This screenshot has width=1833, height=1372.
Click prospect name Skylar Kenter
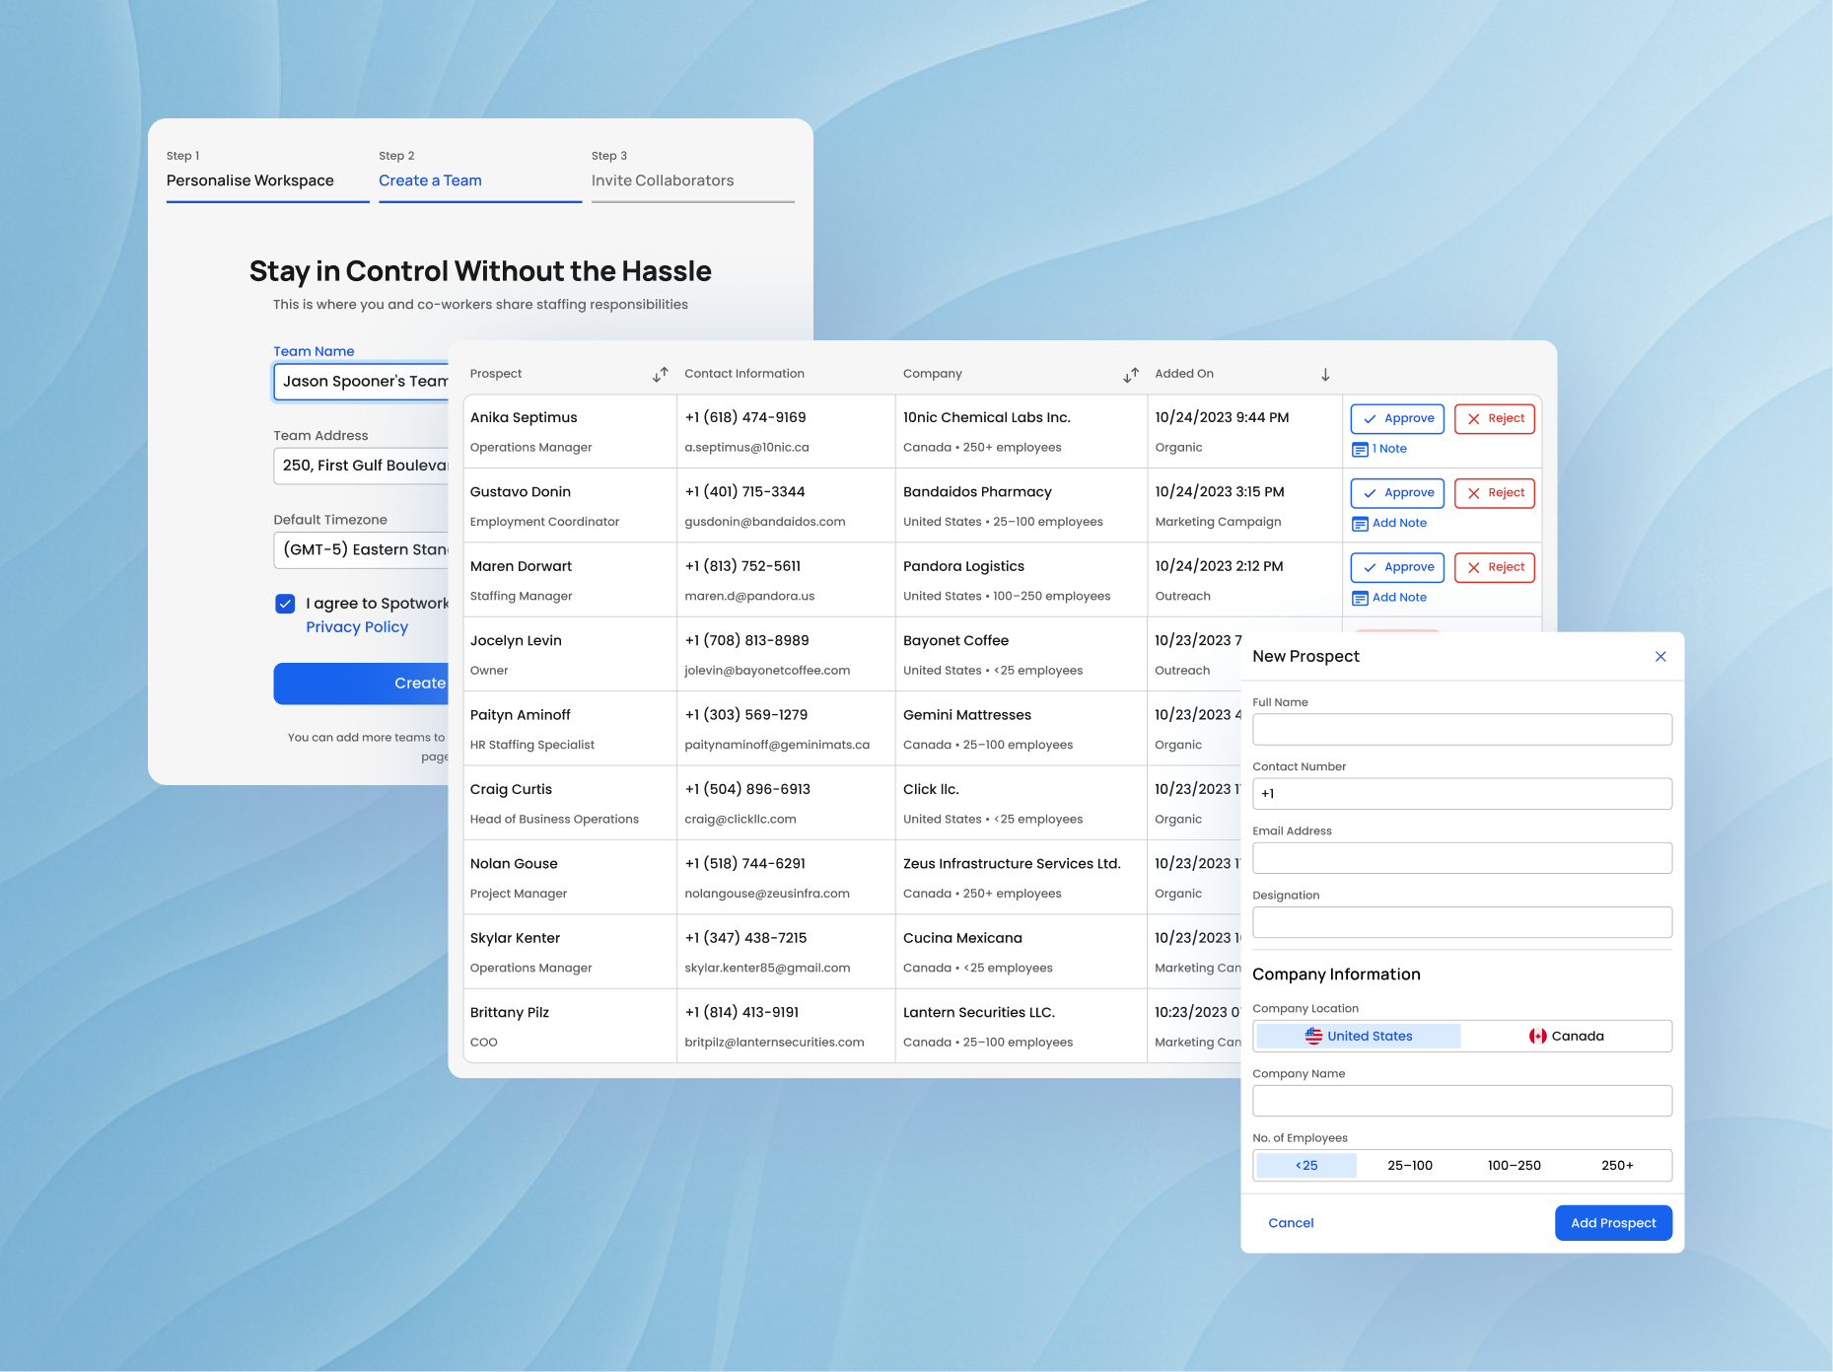tap(515, 938)
